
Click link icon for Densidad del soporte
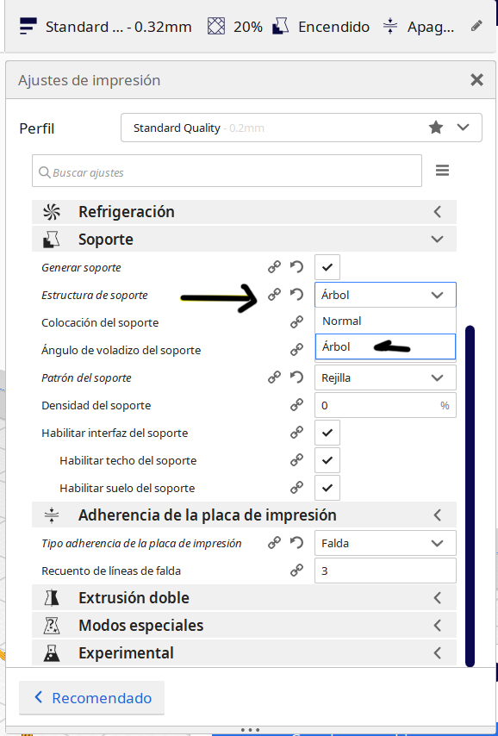tap(296, 405)
